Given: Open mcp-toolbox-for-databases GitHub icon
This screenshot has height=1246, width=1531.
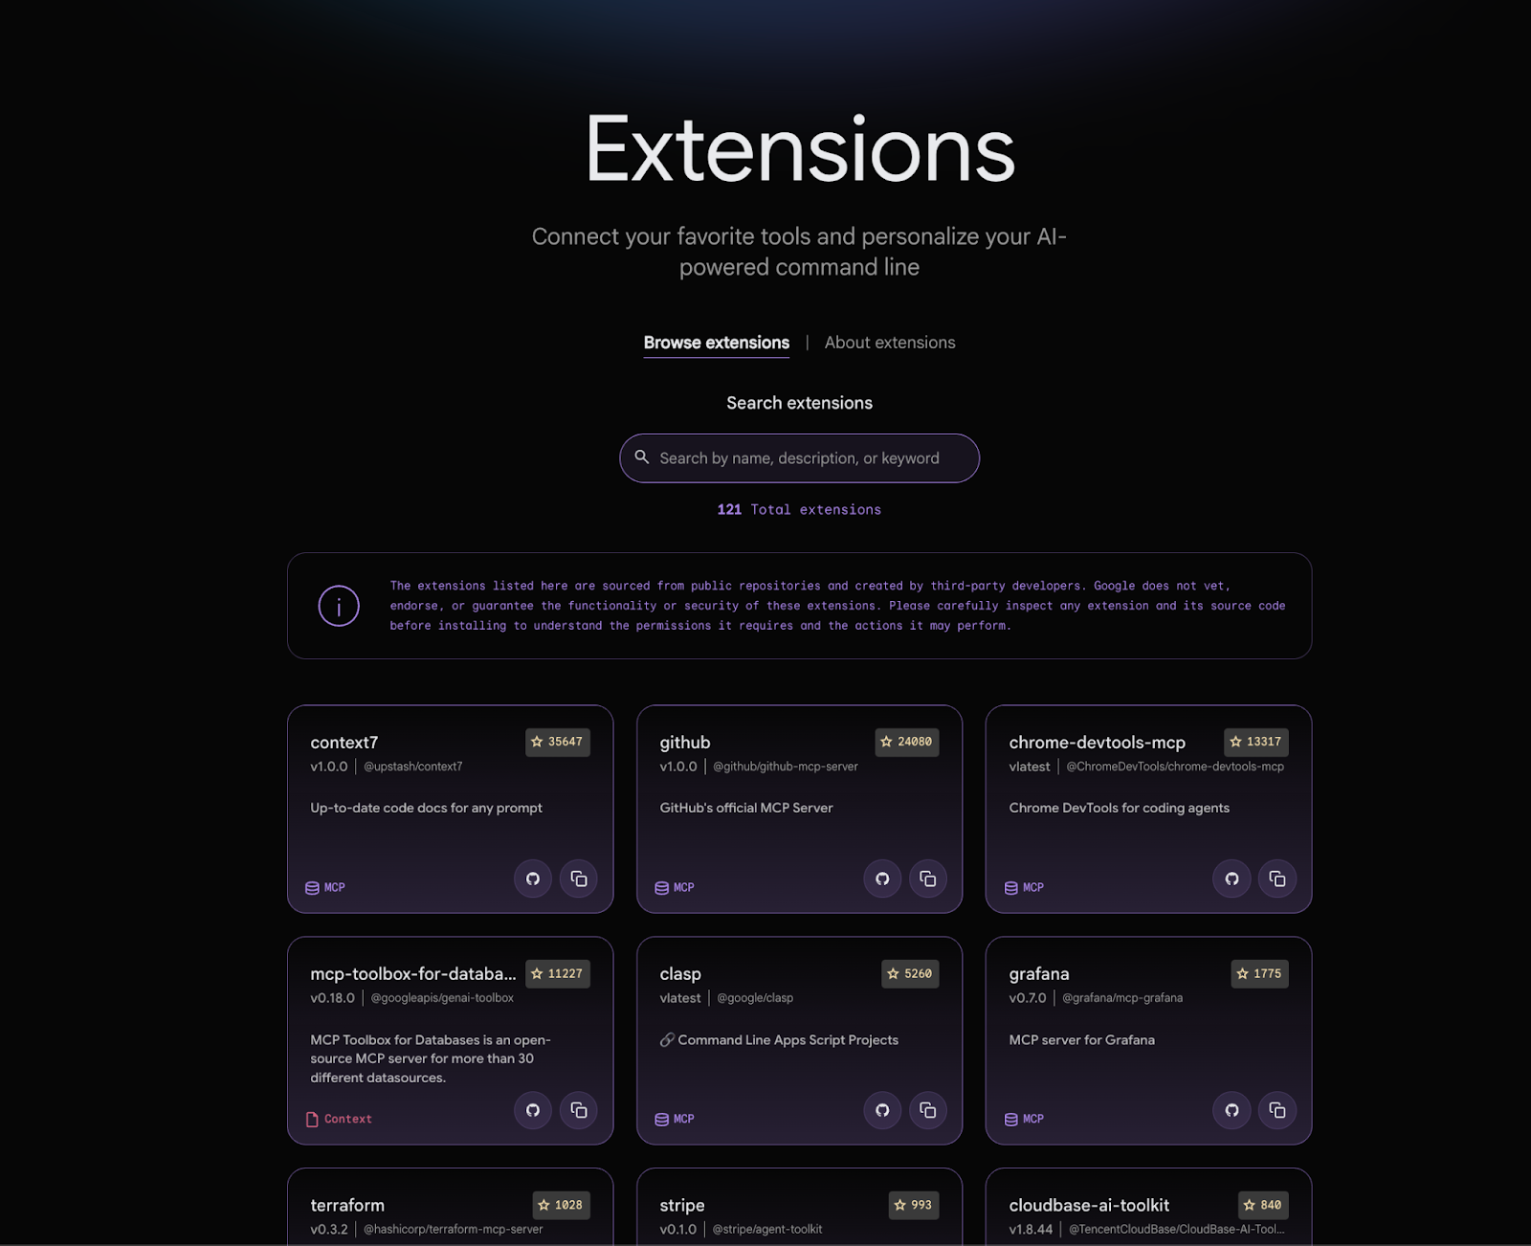Looking at the screenshot, I should coord(533,1110).
